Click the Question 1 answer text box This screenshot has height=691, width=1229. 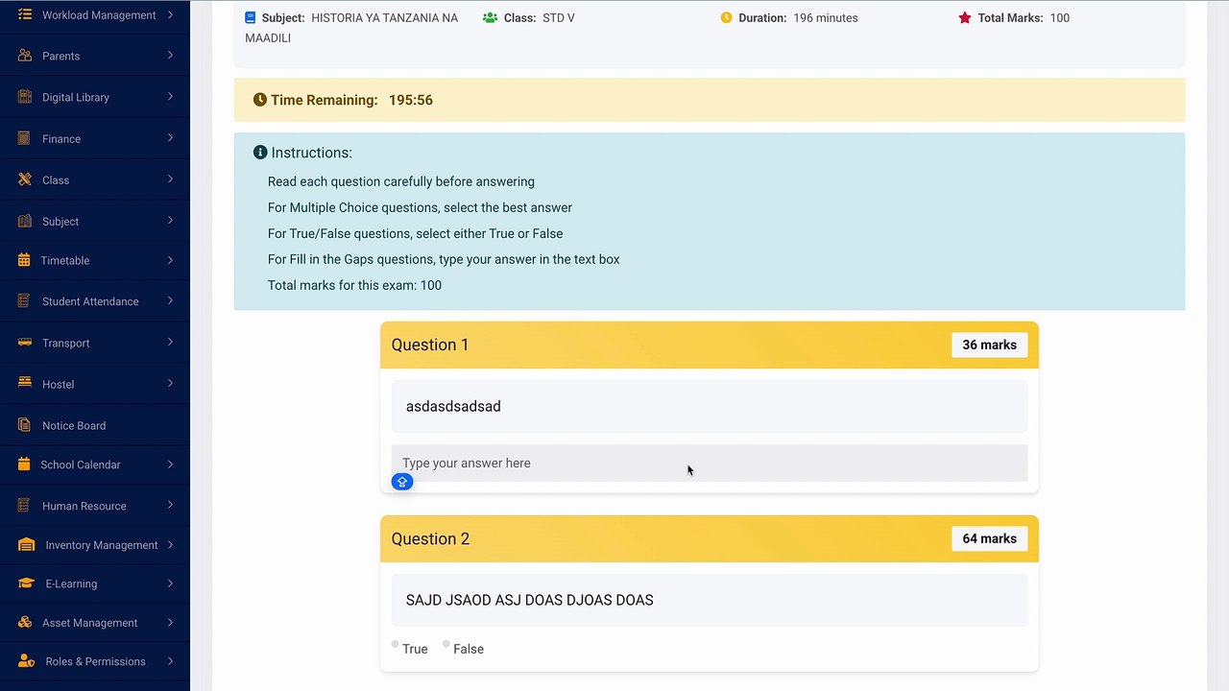[710, 463]
